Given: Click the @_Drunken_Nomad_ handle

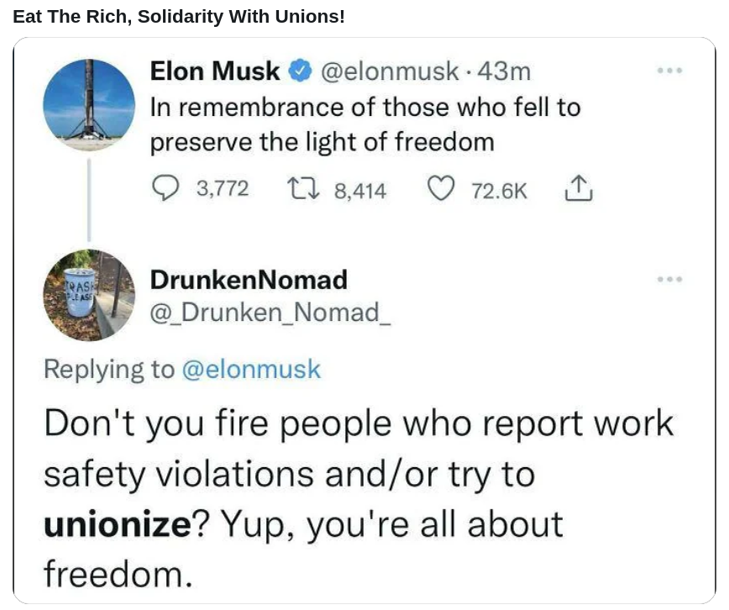Looking at the screenshot, I should tap(270, 313).
